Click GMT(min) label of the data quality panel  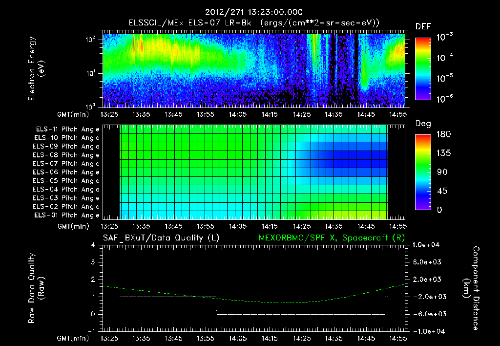(73, 338)
